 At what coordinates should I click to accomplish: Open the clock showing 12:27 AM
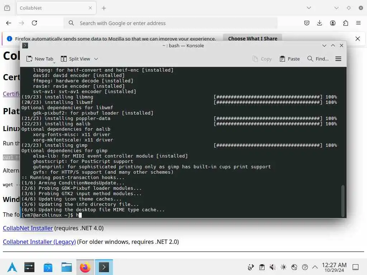(334, 267)
